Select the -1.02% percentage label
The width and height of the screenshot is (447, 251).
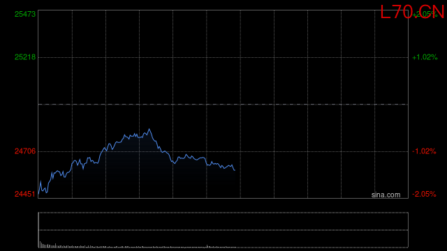pyautogui.click(x=424, y=151)
